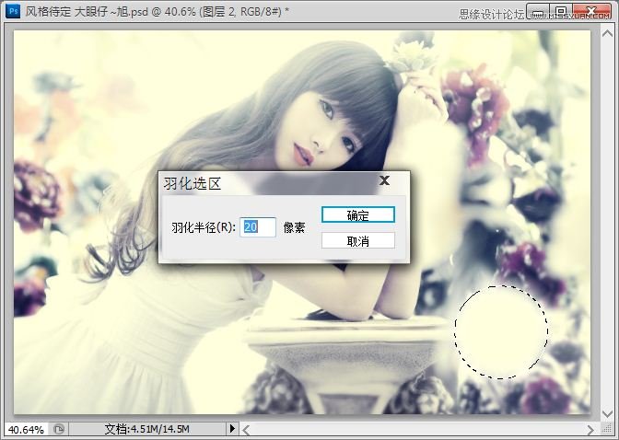Click the 确定 button in feather dialog
The height and width of the screenshot is (440, 619).
point(358,215)
